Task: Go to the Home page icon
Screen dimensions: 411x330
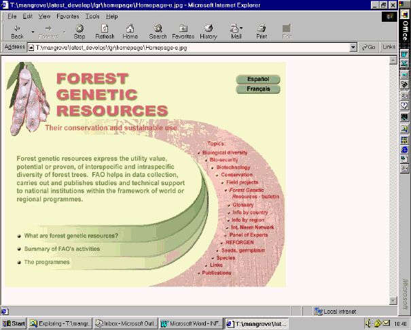Action: tap(130, 31)
